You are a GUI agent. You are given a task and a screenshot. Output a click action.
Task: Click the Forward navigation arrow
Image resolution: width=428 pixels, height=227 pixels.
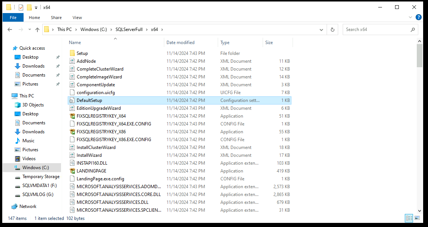pyautogui.click(x=21, y=29)
